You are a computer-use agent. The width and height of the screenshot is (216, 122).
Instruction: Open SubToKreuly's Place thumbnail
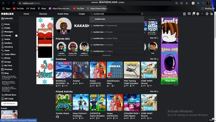(115, 70)
